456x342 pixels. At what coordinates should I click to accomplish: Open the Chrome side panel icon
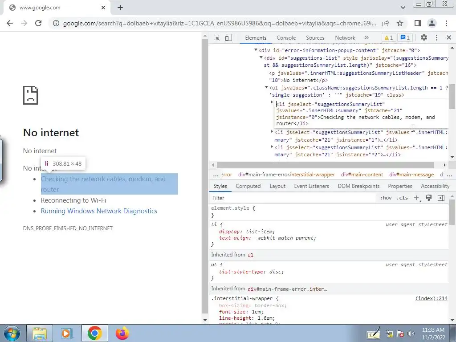point(418,23)
